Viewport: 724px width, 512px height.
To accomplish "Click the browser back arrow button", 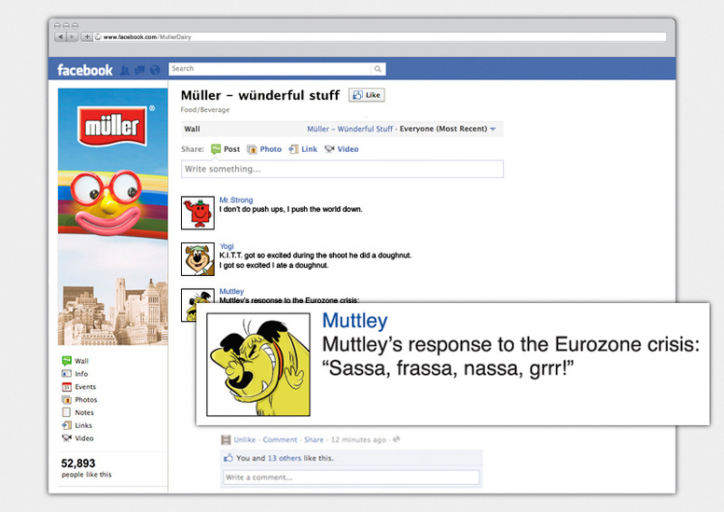I will 60,36.
